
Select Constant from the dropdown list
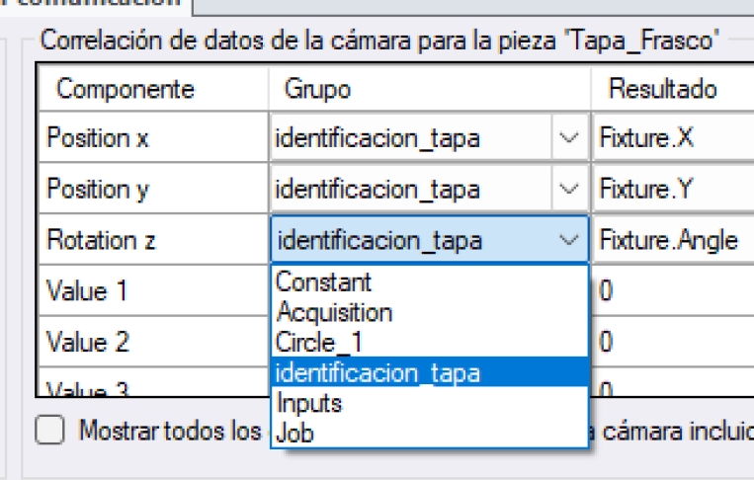[324, 281]
